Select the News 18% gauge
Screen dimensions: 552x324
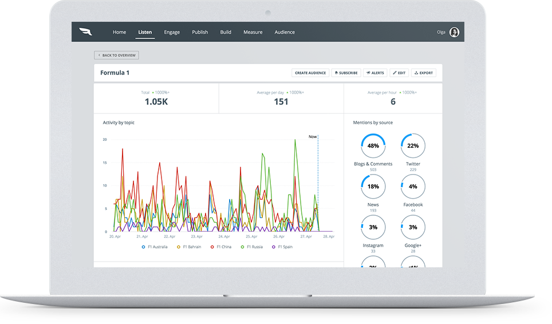373,187
